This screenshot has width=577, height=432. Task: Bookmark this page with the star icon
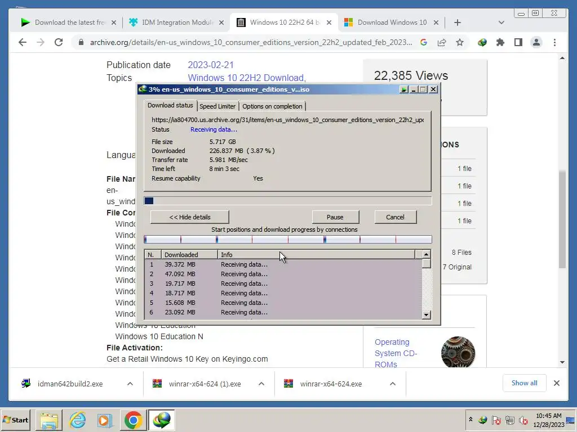coord(460,42)
